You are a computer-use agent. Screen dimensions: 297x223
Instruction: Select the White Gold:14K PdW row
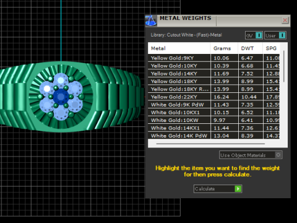[x=214, y=136]
